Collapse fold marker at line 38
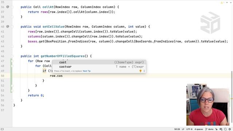 (x=12, y=17)
